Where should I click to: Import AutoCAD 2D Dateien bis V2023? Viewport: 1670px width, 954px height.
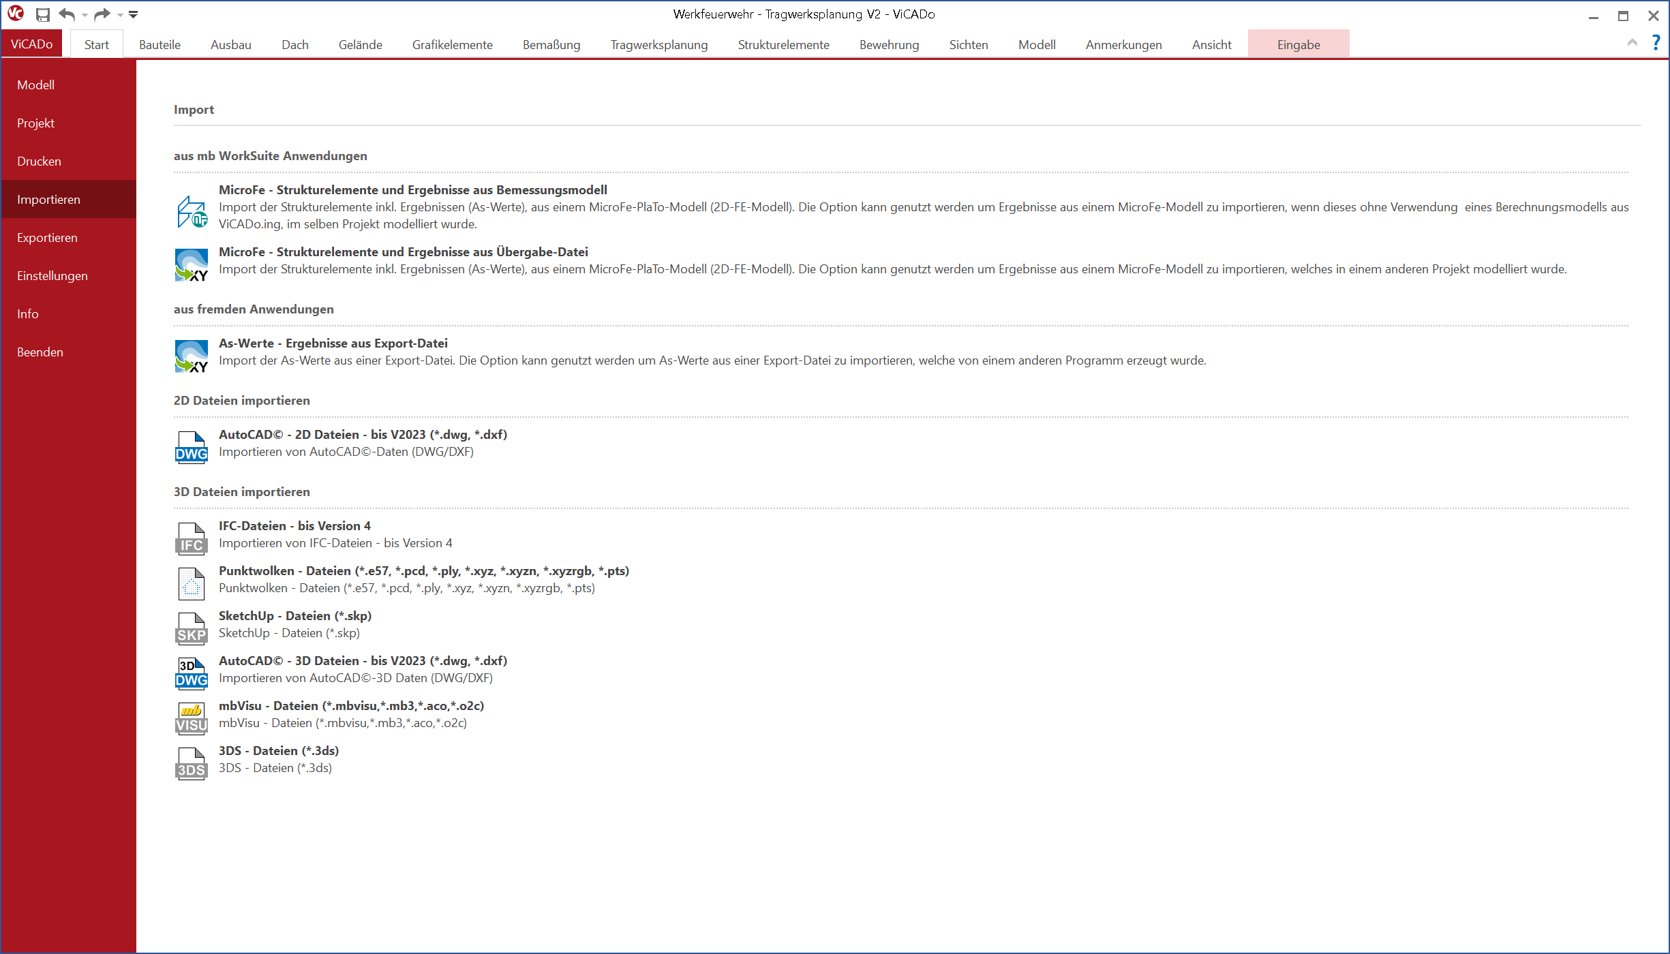point(363,435)
